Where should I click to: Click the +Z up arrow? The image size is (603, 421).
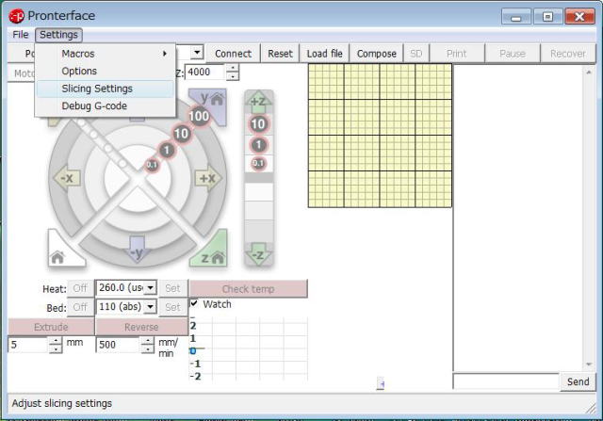tap(258, 101)
